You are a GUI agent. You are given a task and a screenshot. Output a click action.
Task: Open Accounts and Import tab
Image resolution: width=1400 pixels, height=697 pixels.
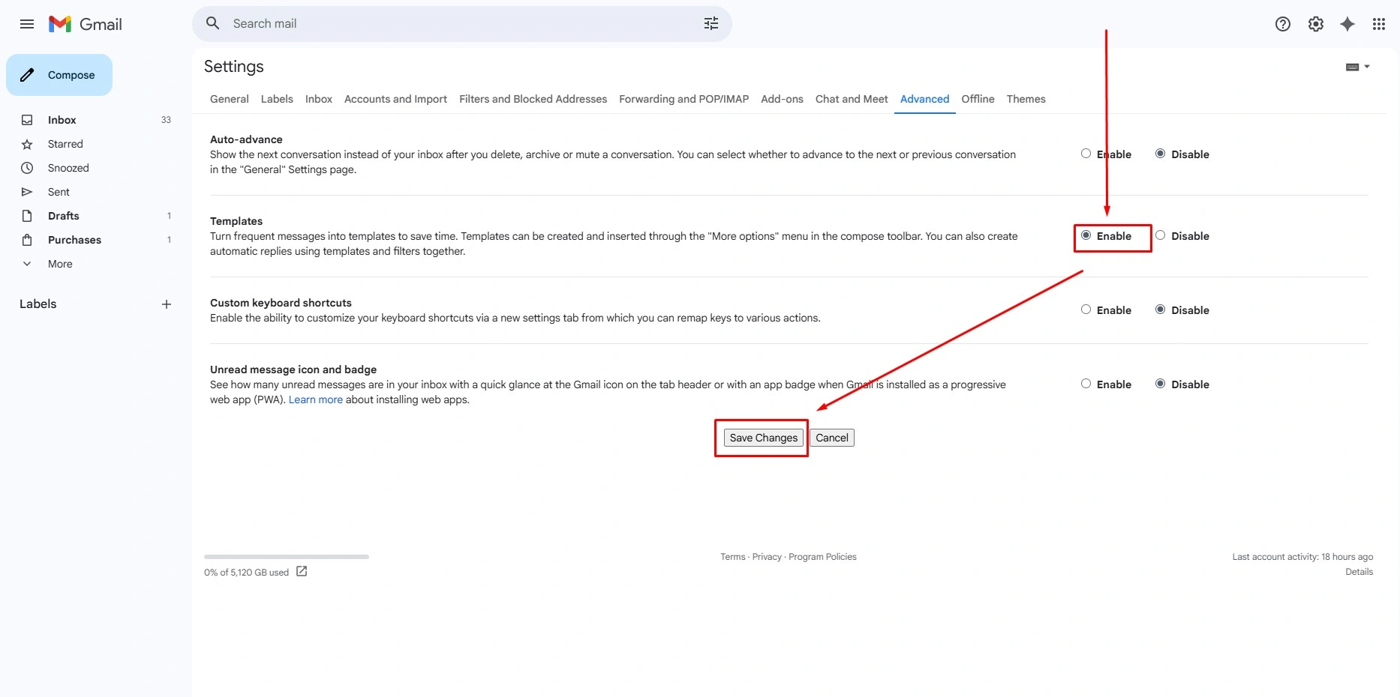(395, 99)
